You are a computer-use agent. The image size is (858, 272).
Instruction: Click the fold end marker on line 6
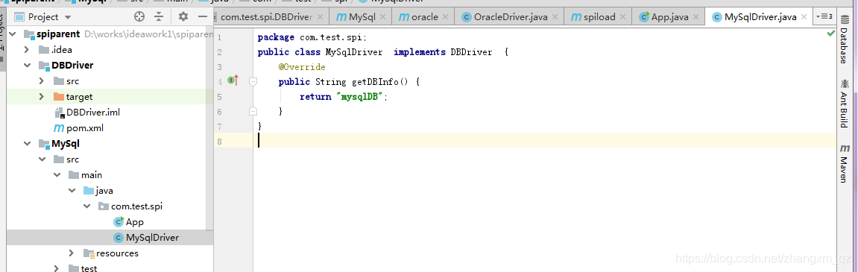click(x=253, y=112)
